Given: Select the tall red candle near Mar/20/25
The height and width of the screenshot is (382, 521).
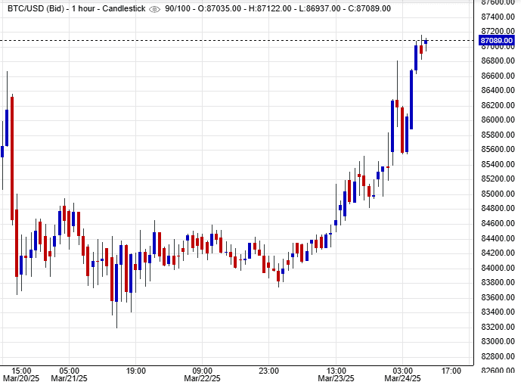Looking at the screenshot, I should (x=12, y=157).
